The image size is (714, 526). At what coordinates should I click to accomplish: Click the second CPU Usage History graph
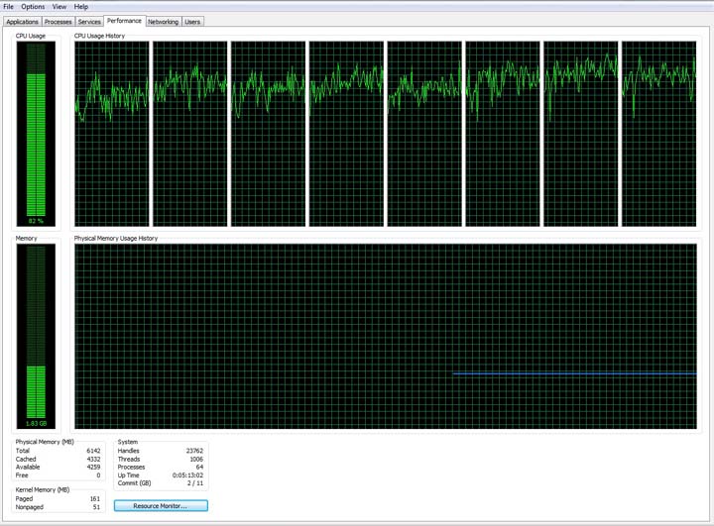point(190,134)
